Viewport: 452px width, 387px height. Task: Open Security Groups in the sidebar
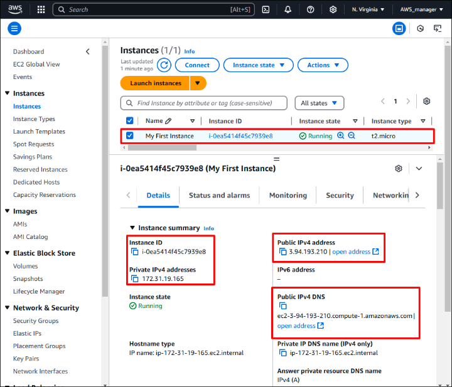click(x=36, y=321)
